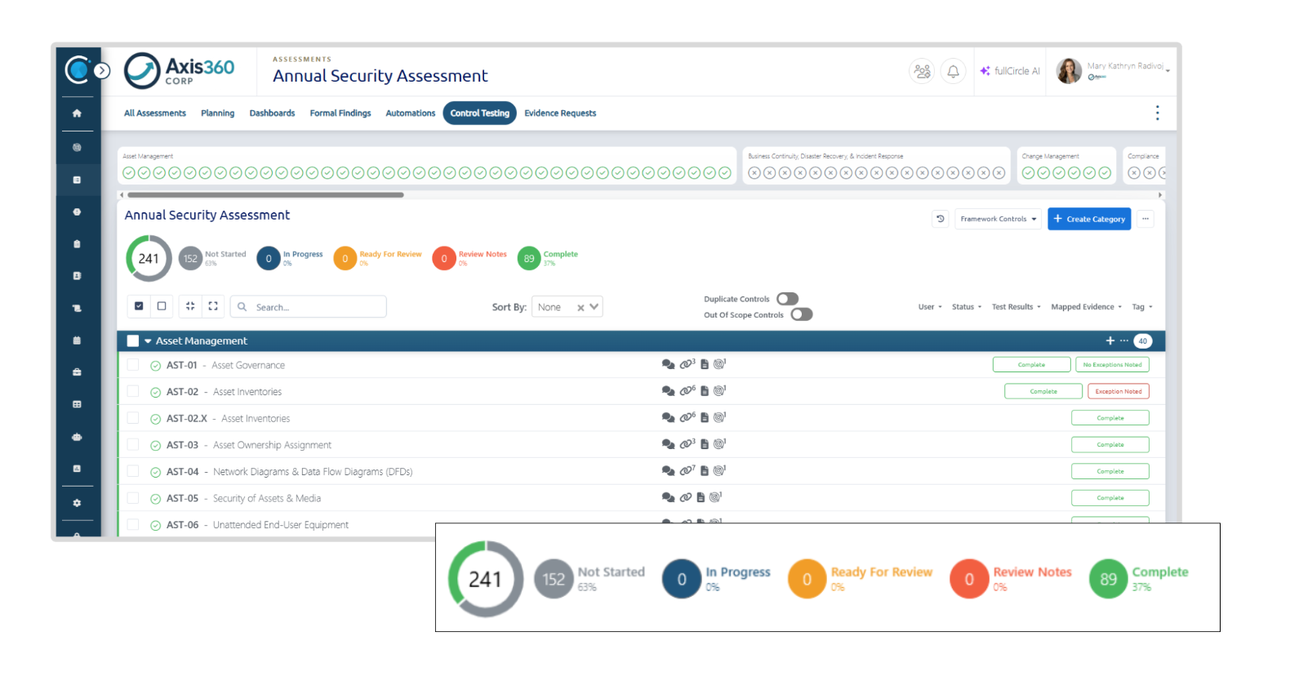Open the Sort By None dropdown
Image resolution: width=1290 pixels, height=694 pixels.
(567, 307)
